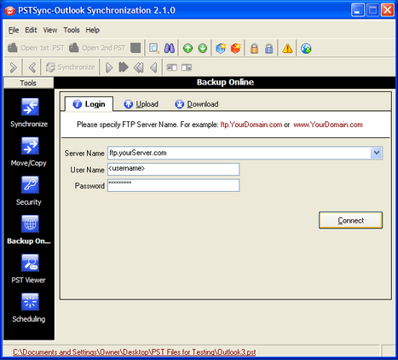Click the double left rewind icon

[139, 67]
